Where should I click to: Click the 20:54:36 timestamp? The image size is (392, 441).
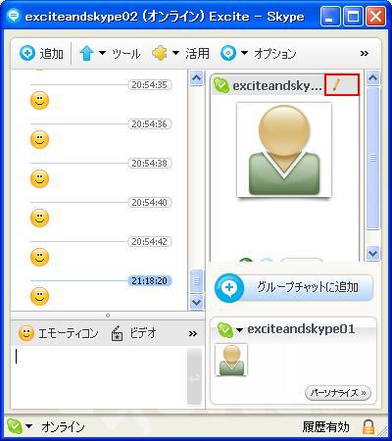point(149,124)
